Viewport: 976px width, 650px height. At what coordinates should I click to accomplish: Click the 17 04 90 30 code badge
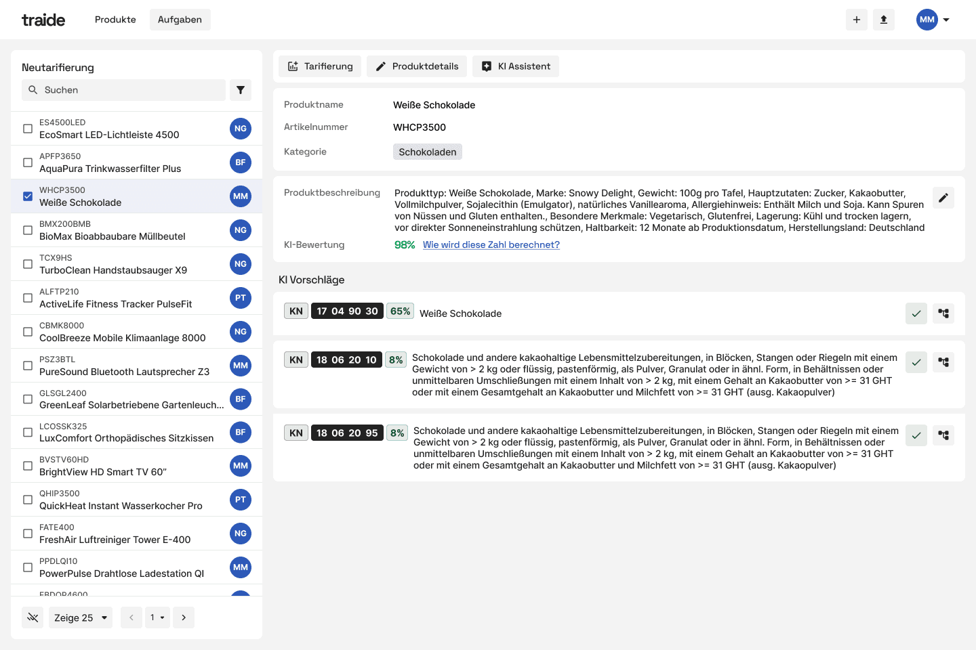(x=347, y=311)
